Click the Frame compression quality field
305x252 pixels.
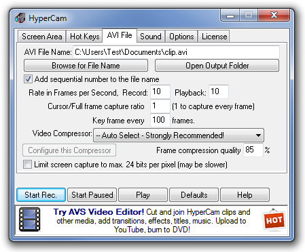pyautogui.click(x=253, y=150)
